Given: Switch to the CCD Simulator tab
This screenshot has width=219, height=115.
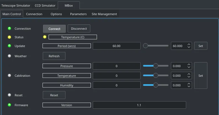Looking at the screenshot, I should (45, 6).
